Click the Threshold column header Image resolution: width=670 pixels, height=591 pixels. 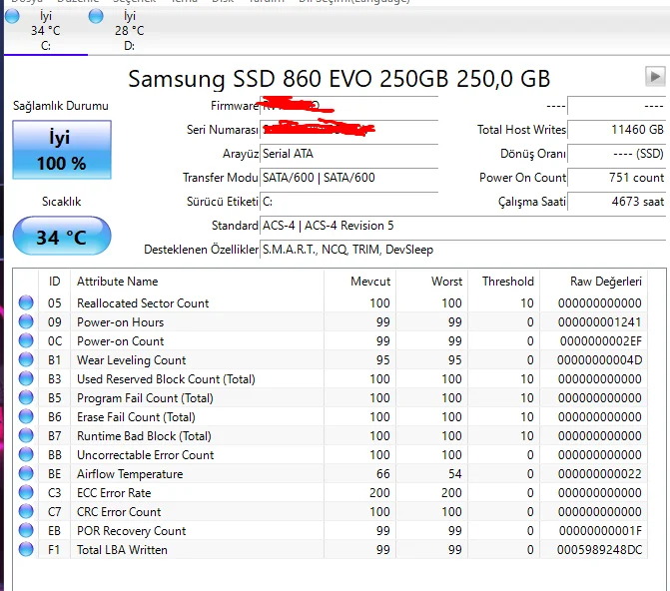click(x=504, y=282)
